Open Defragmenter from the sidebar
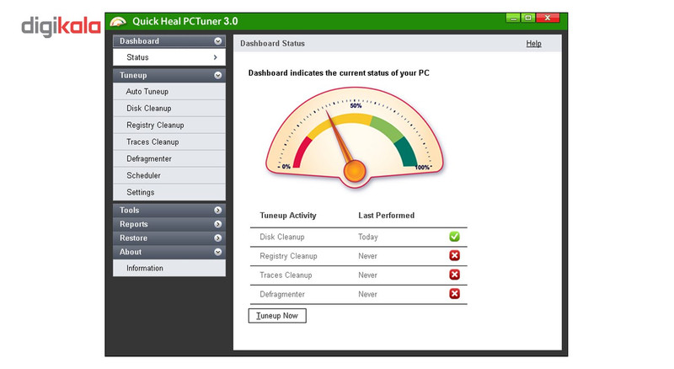This screenshot has height=369, width=674. pos(169,158)
